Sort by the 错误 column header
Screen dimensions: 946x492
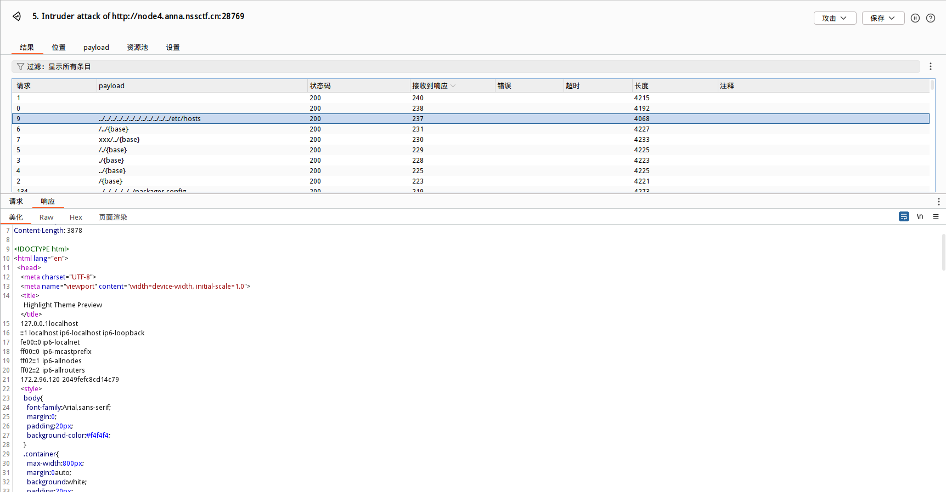(529, 86)
